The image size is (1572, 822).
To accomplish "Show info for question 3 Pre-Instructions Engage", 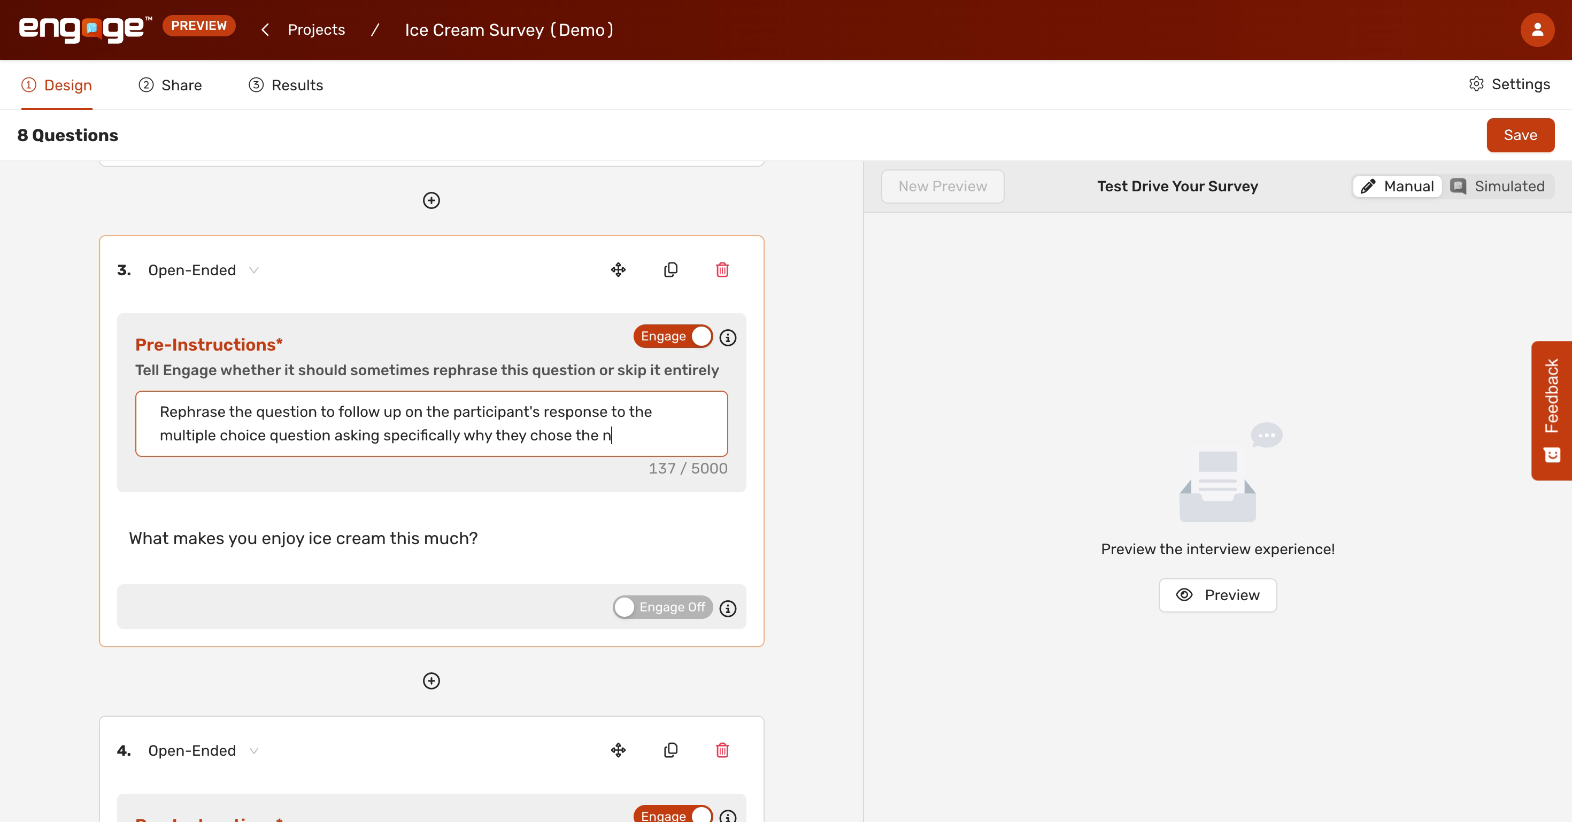I will 727,337.
